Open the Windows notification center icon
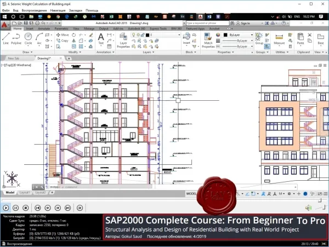 [x=321, y=16]
